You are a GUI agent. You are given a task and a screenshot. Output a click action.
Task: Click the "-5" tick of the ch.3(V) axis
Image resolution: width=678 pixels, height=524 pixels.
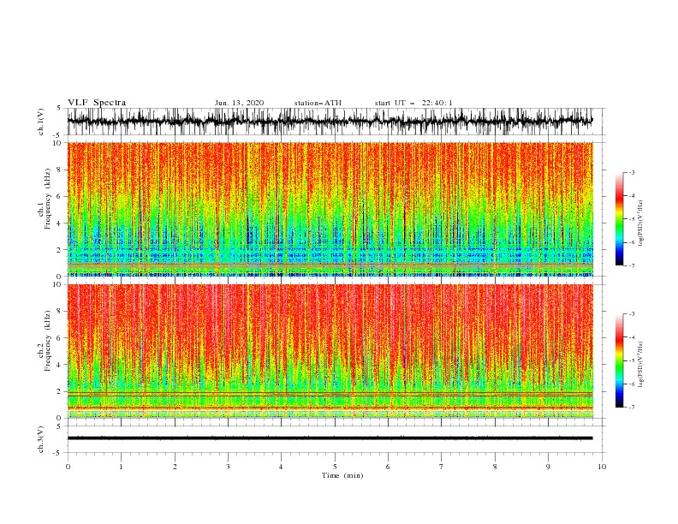[58, 453]
